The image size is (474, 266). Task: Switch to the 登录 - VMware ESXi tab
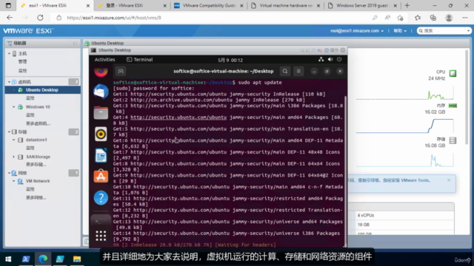coord(131,6)
